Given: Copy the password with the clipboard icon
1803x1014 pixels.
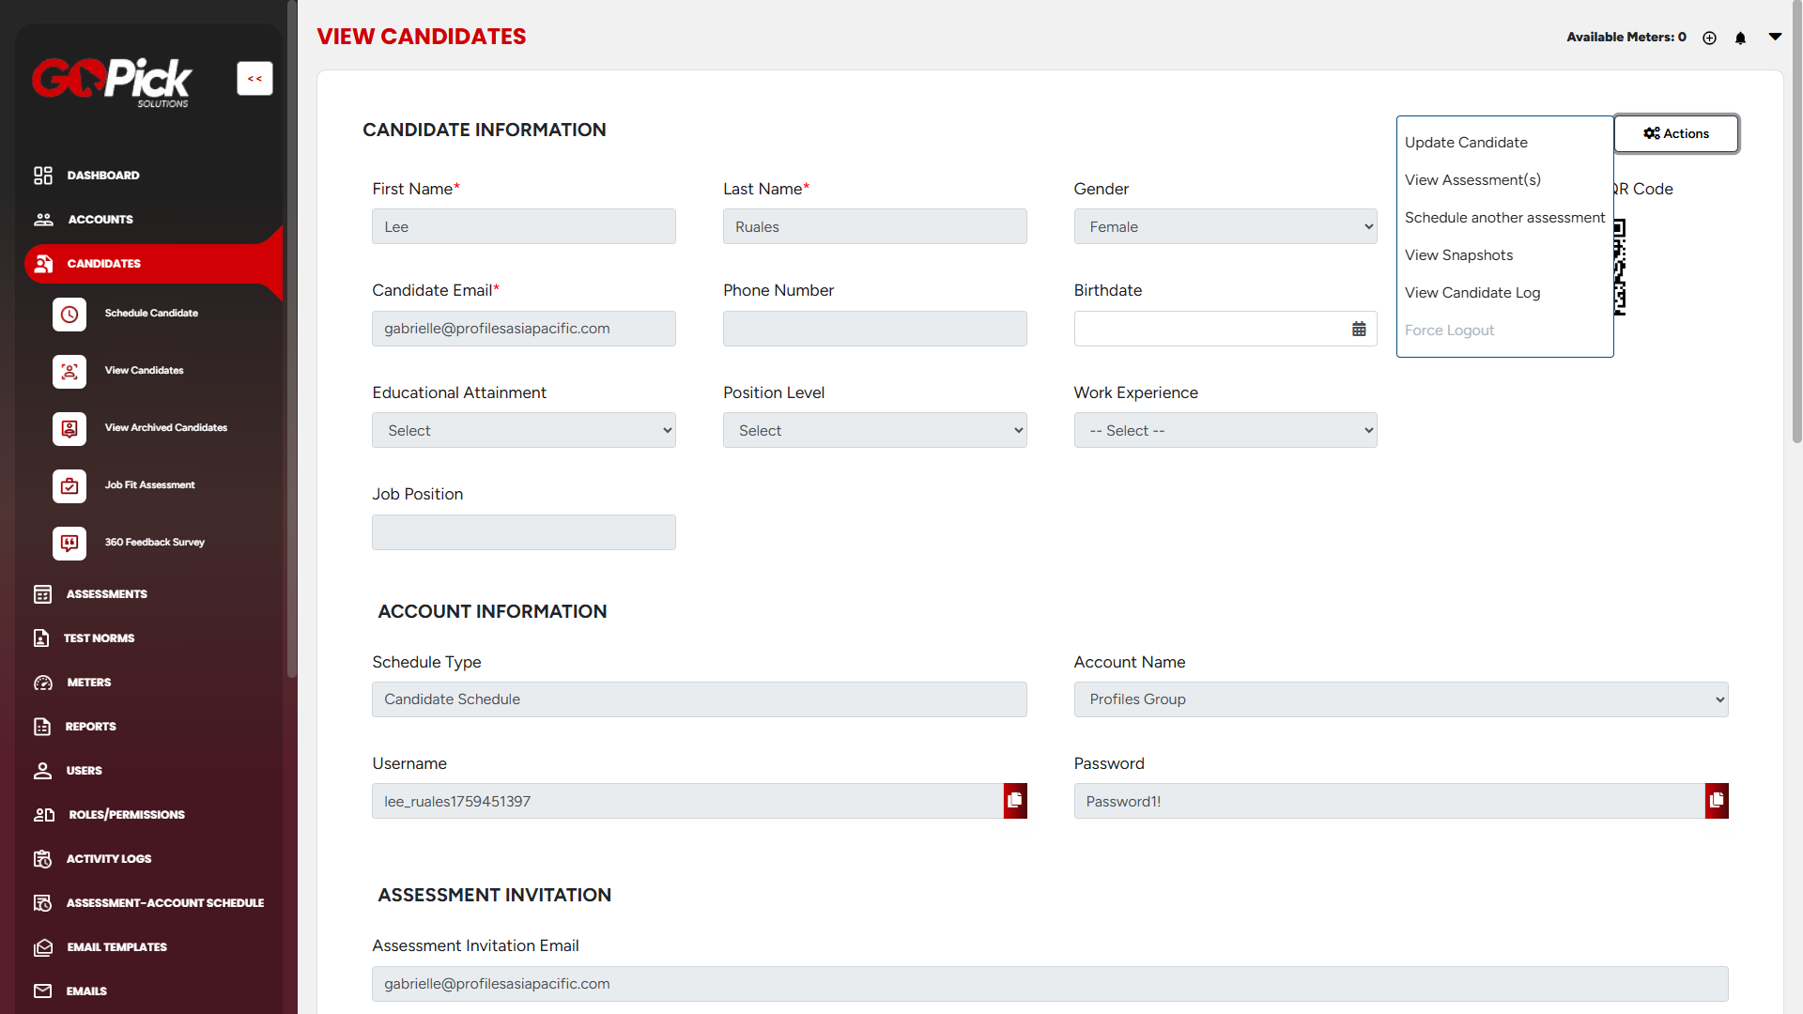Looking at the screenshot, I should tap(1717, 801).
